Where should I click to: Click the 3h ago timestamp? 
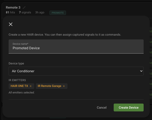point(40,12)
